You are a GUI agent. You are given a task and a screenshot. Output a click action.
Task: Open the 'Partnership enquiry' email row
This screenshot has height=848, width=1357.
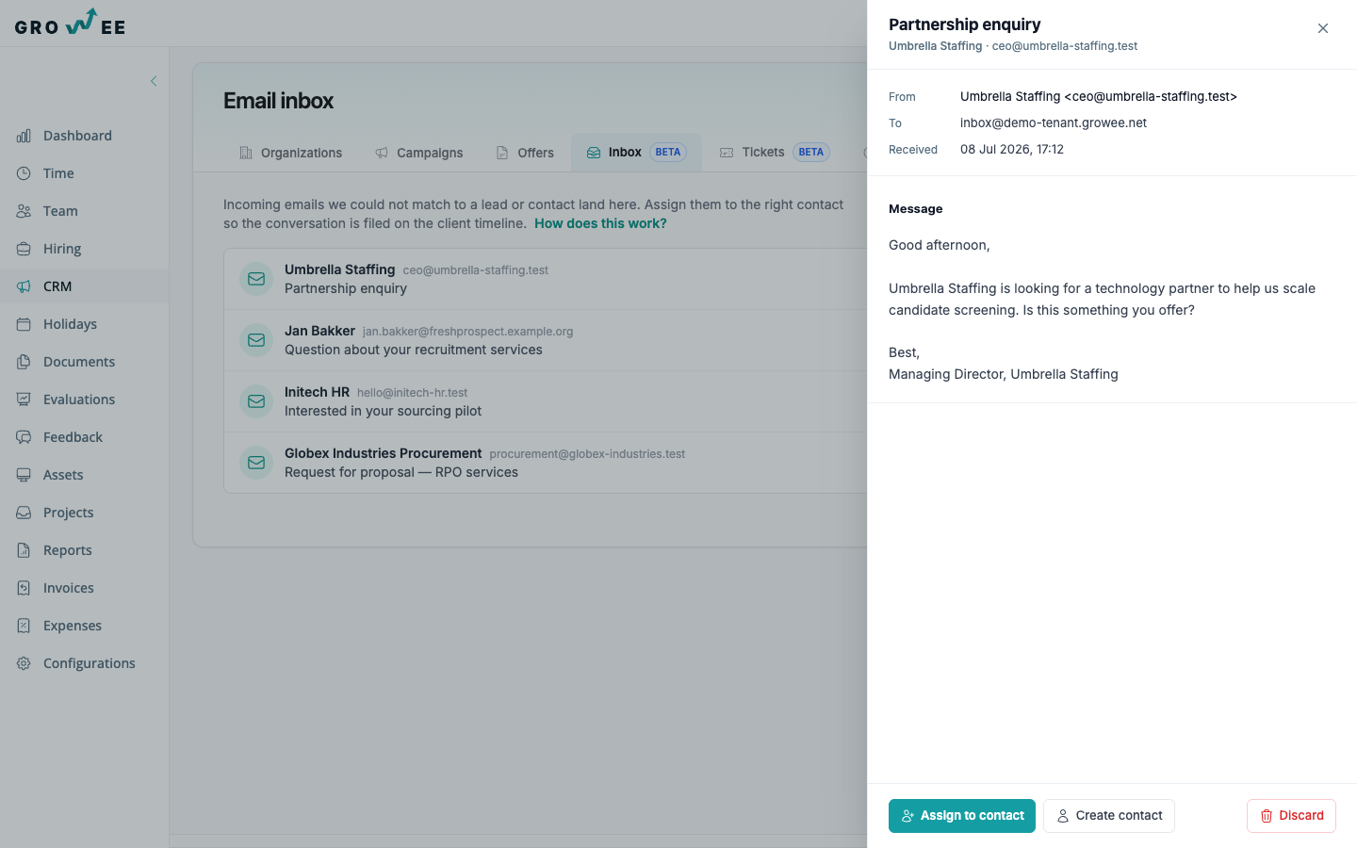tap(546, 279)
